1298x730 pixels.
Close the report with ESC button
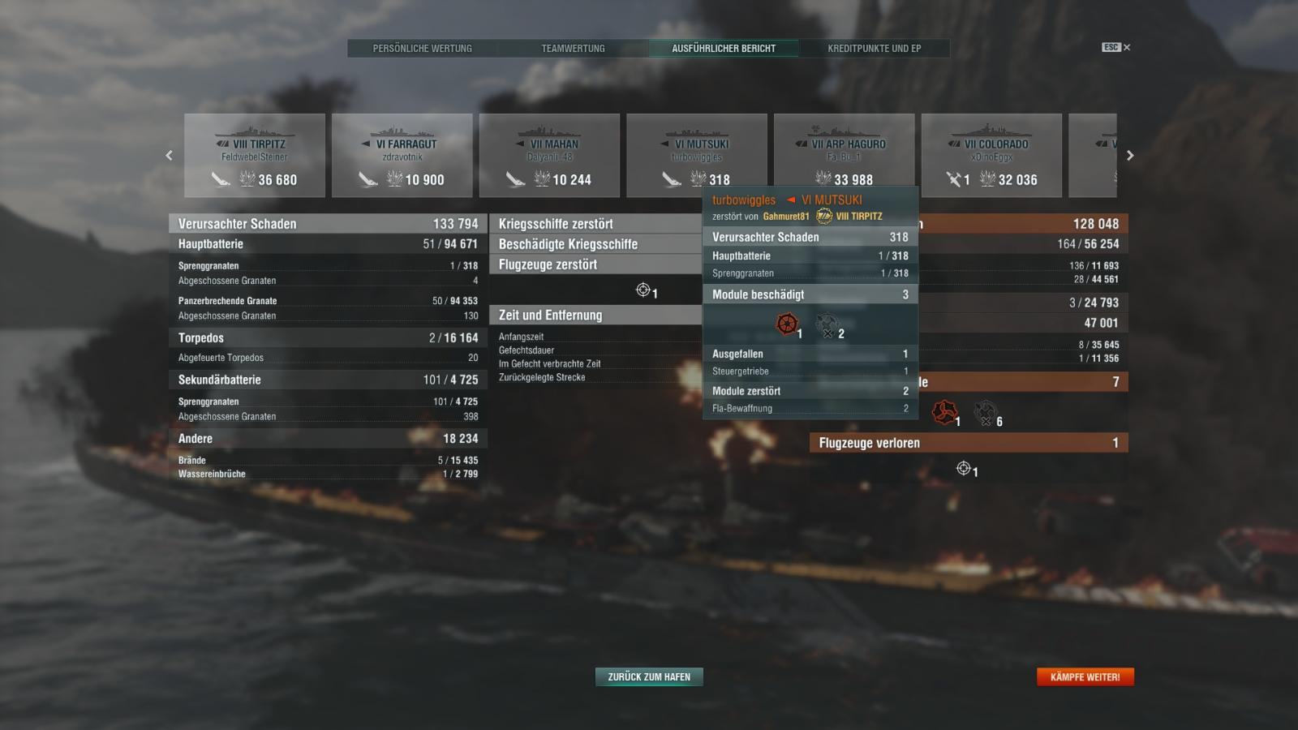pos(1115,48)
